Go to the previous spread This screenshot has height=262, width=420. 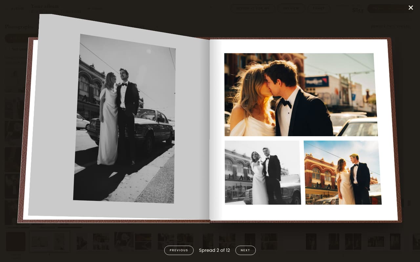(x=179, y=250)
